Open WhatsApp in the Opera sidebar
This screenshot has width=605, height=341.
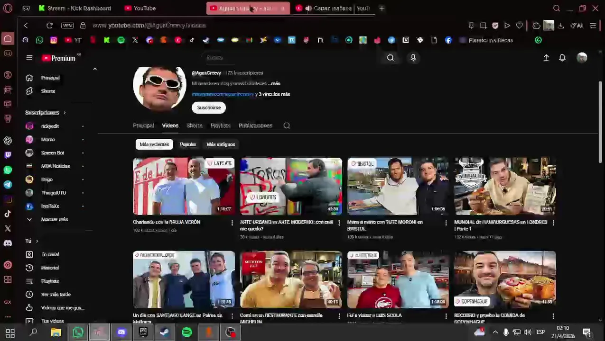[x=8, y=170]
